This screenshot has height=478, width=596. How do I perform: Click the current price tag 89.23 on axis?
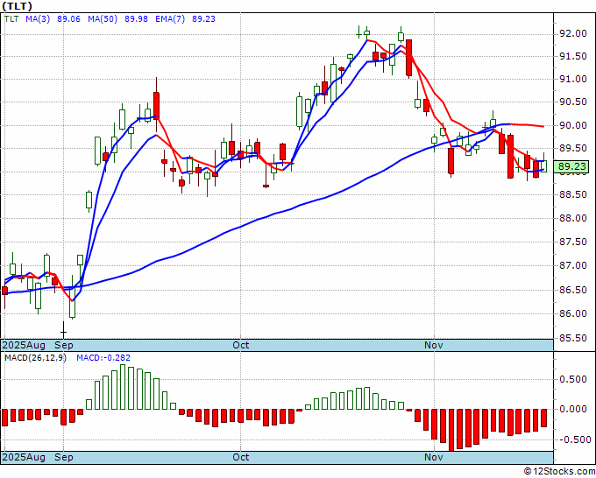tap(571, 166)
